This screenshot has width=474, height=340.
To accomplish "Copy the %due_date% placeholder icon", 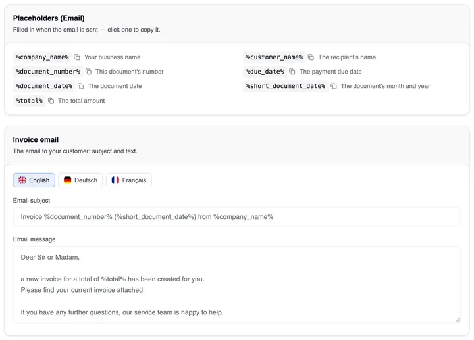I will coord(292,72).
